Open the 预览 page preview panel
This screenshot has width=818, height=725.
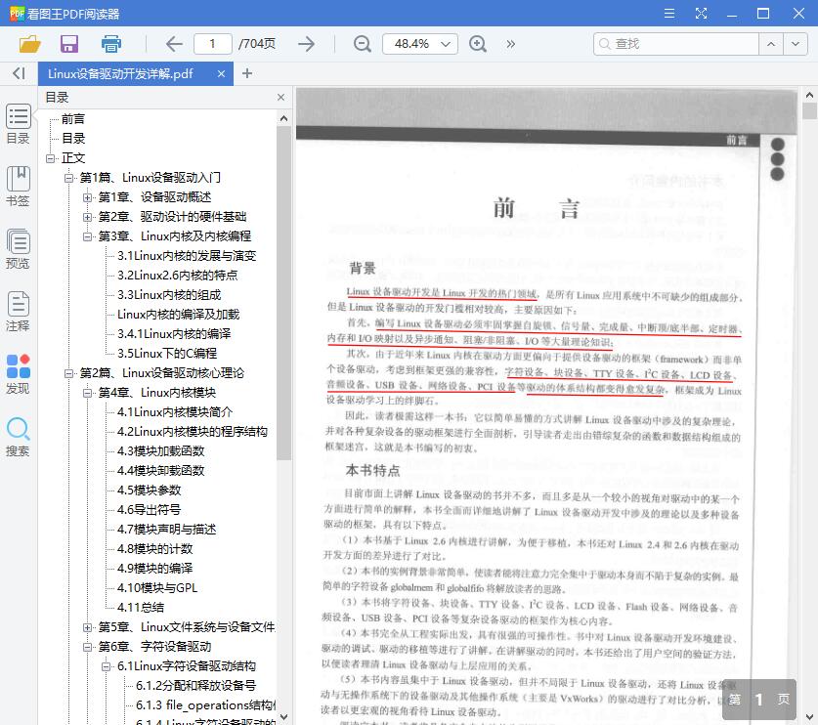19,249
